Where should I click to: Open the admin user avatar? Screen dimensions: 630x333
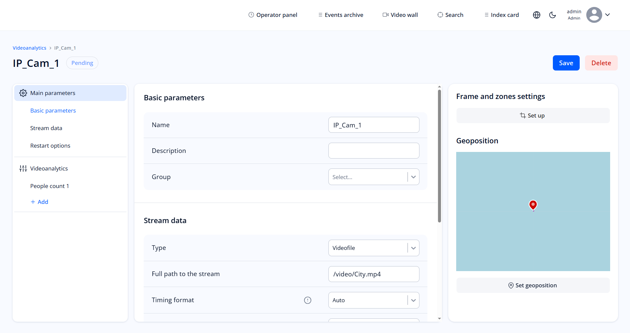[594, 15]
